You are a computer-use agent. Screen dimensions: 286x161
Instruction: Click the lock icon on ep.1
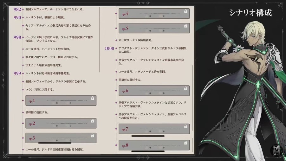(93, 98)
